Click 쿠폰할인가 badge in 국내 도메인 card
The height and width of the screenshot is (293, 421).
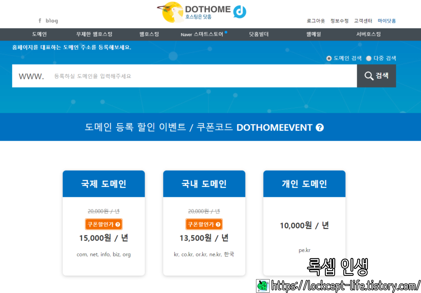(x=204, y=224)
